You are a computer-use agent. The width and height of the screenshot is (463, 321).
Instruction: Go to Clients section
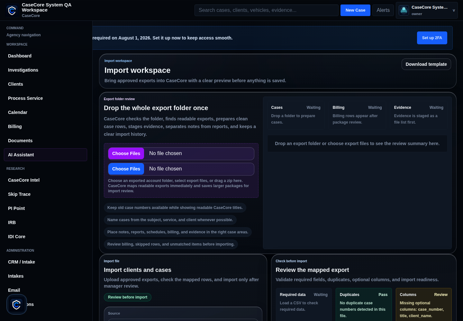45,84
